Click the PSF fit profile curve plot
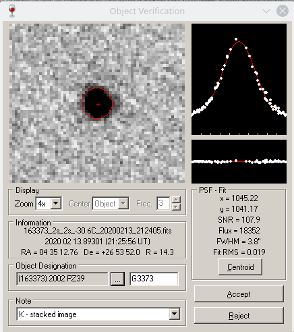 [239, 79]
